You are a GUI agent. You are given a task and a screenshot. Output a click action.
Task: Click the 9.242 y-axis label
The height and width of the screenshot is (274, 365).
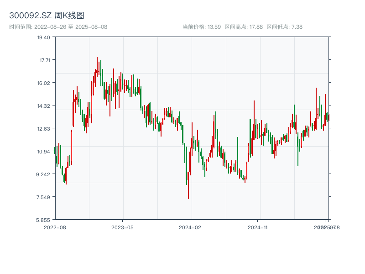pos(44,174)
